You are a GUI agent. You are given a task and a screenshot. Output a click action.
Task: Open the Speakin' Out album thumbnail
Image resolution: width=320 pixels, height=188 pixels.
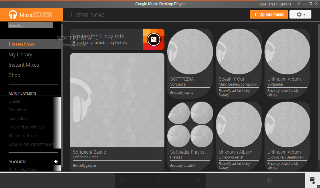(239, 52)
